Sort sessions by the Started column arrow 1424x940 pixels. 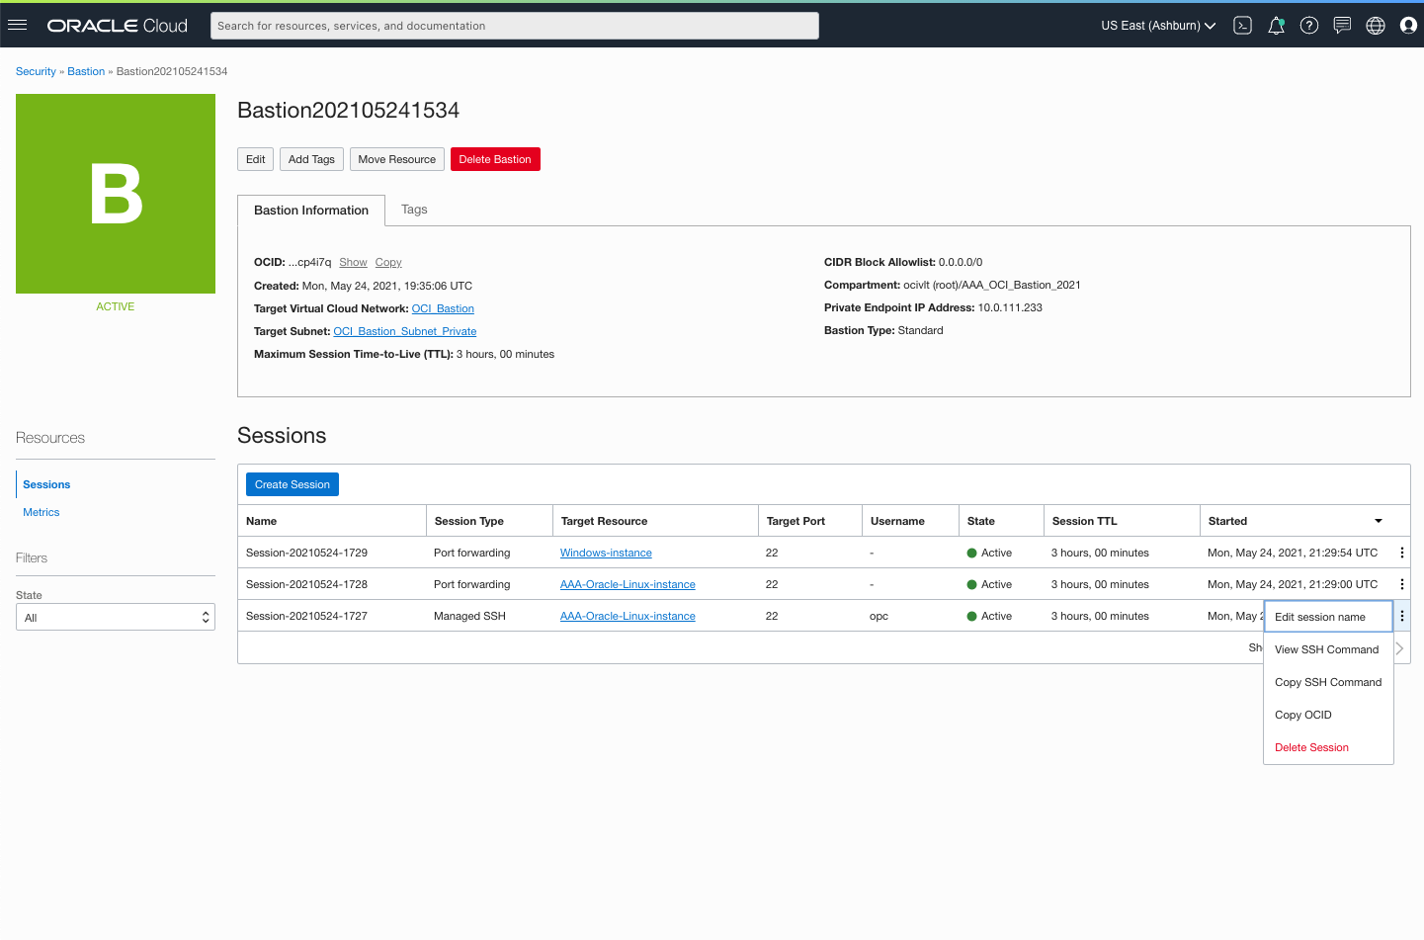point(1378,521)
